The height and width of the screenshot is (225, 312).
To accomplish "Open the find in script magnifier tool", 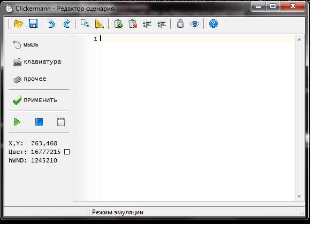I will click(x=85, y=24).
